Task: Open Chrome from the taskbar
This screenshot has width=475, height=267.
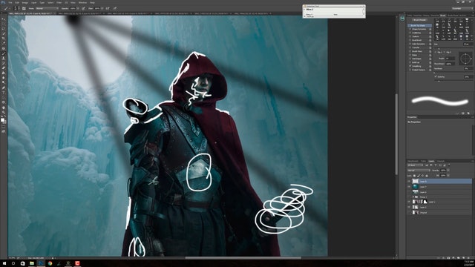Action: [x=50, y=263]
